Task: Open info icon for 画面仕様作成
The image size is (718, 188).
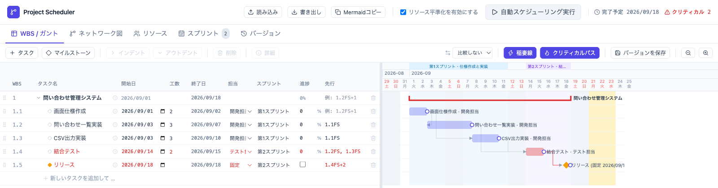Action: [x=115, y=111]
